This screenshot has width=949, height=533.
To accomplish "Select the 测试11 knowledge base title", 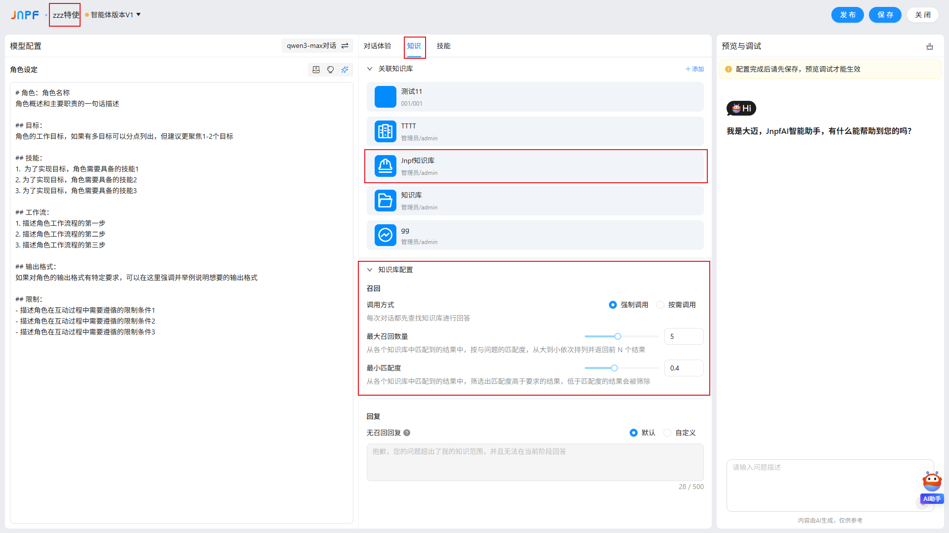I will point(412,91).
